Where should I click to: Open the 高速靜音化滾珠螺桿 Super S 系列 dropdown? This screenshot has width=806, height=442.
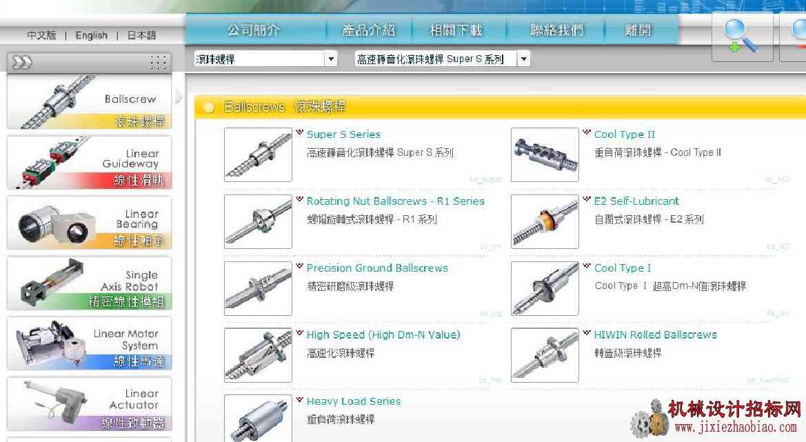443,59
